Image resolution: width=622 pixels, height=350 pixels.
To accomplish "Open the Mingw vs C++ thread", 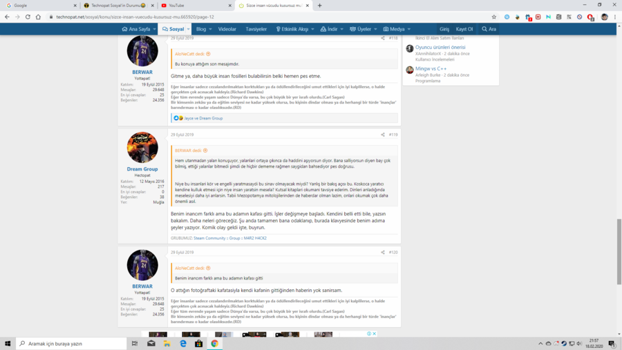I will tap(431, 68).
